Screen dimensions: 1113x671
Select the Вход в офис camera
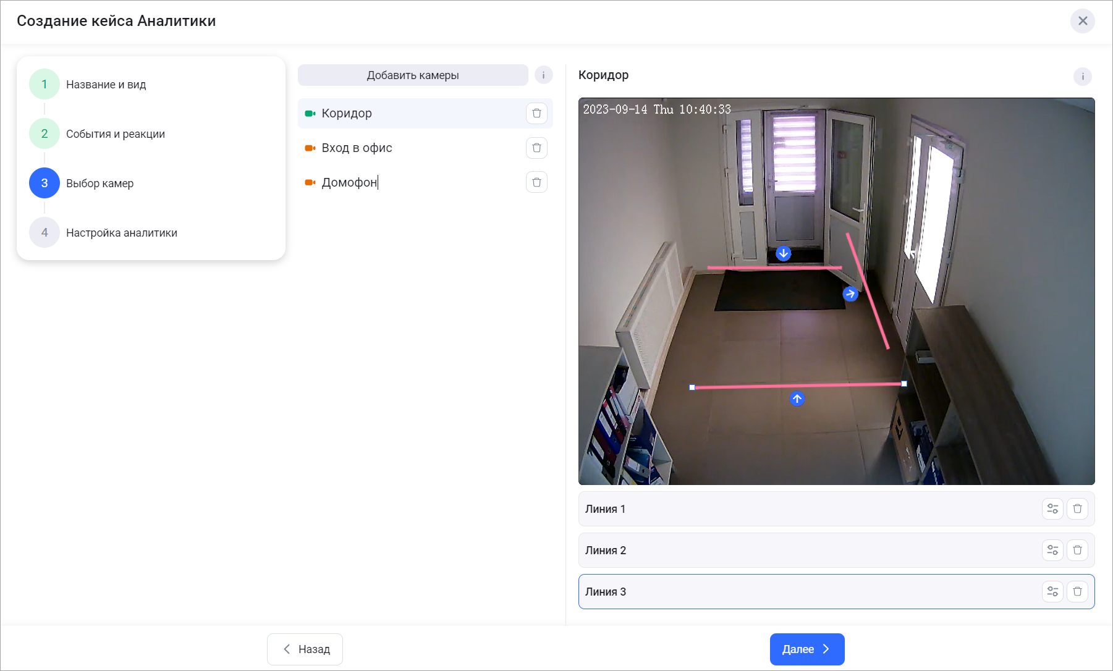357,148
